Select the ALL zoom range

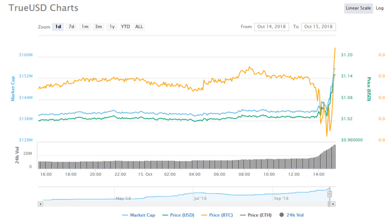coord(139,27)
